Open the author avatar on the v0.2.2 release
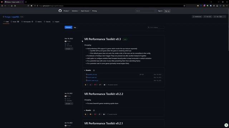 coord(65,96)
